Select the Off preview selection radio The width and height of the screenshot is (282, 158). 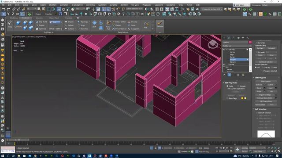tap(256, 67)
